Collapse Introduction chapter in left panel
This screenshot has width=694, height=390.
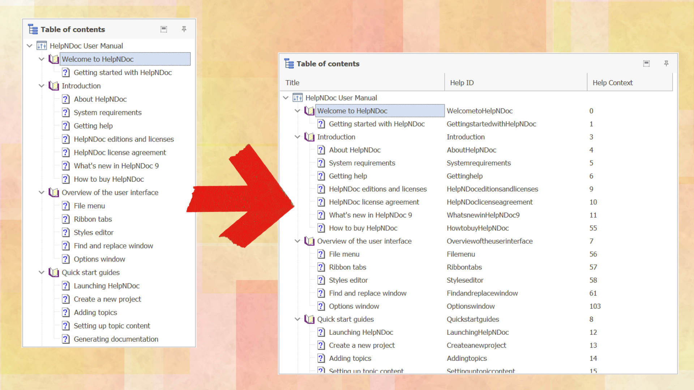(42, 86)
